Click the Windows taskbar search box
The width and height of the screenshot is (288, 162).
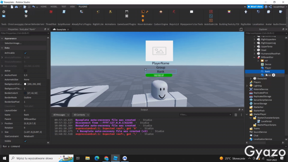[x=41, y=158]
